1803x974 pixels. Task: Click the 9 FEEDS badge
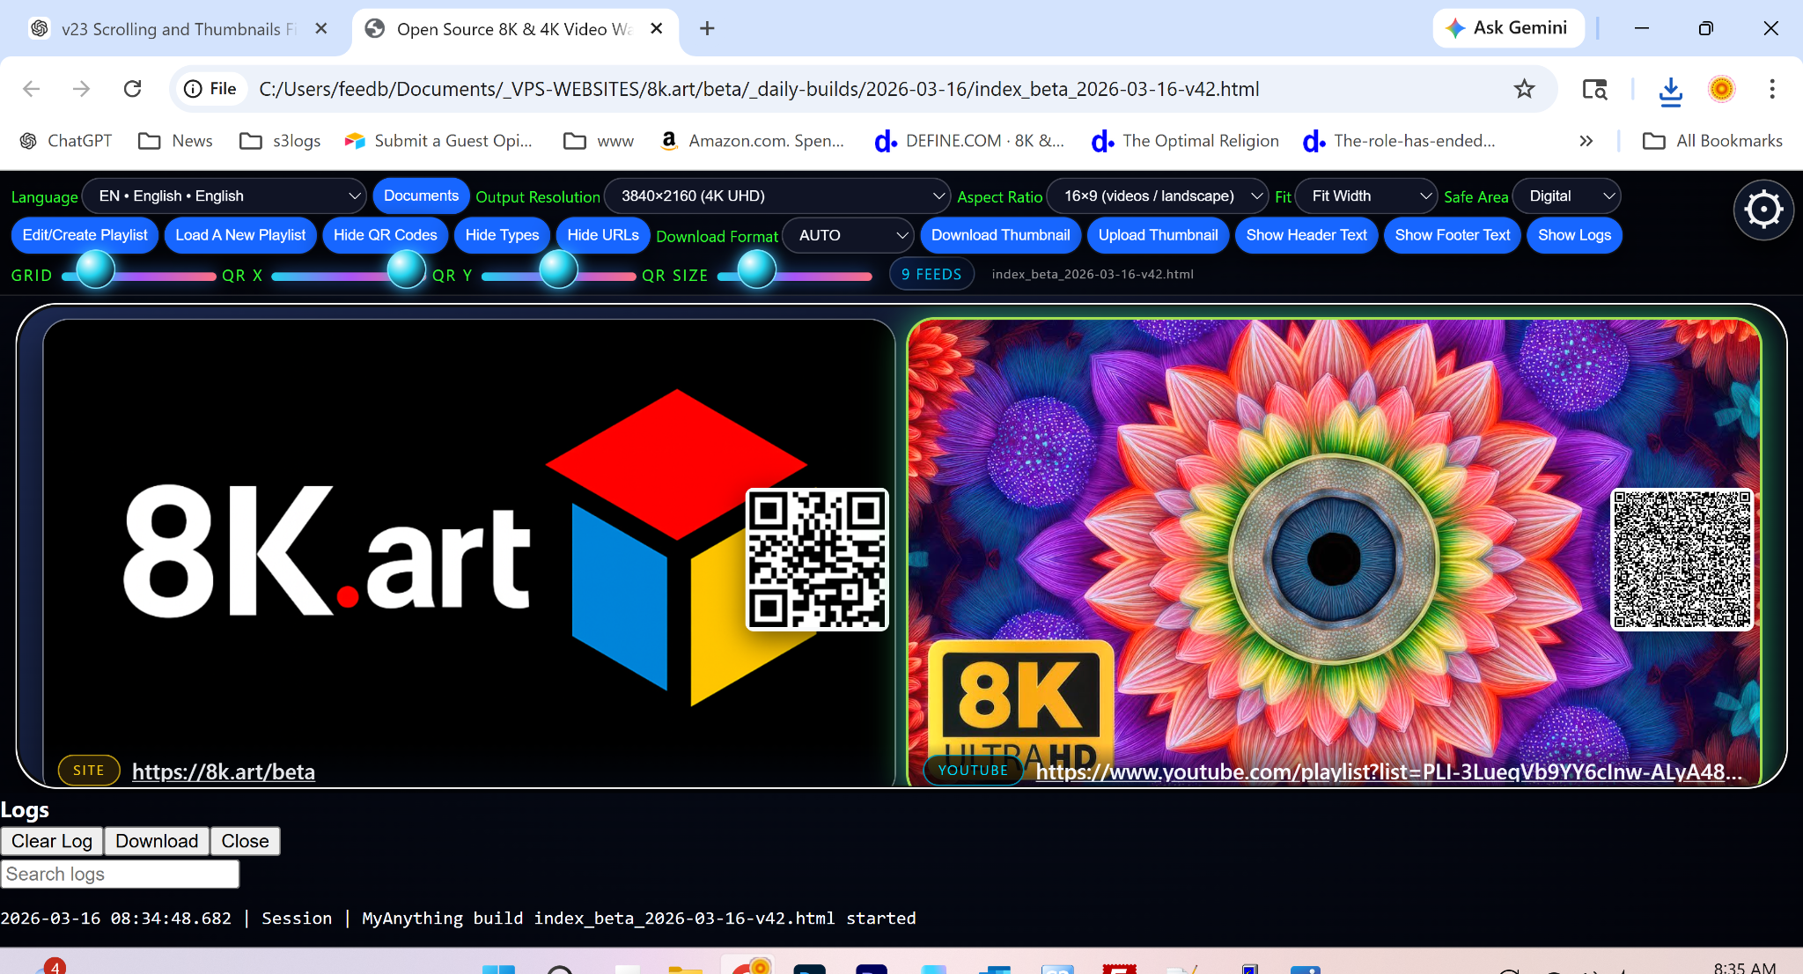click(x=931, y=274)
